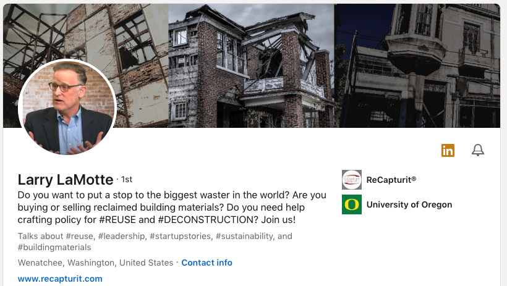Click the #buildingmaterials topic hashtag

54,248
